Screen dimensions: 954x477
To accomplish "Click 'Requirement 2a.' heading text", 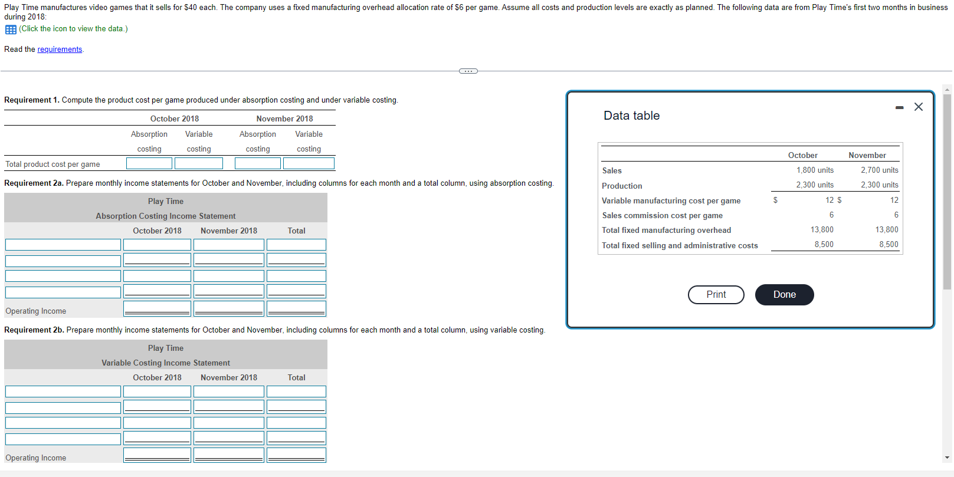I will (x=34, y=183).
